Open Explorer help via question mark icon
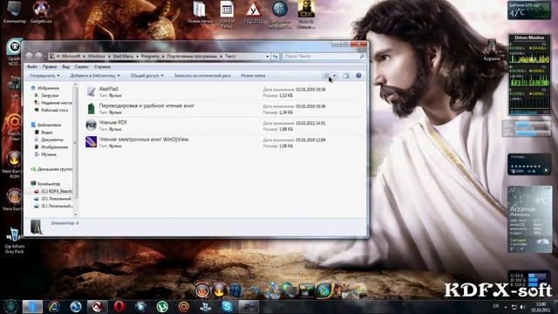The width and height of the screenshot is (558, 314). pyautogui.click(x=358, y=76)
